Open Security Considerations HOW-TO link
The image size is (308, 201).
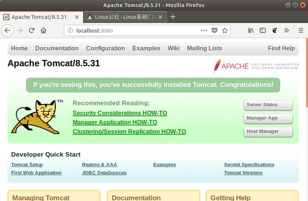tap(120, 113)
